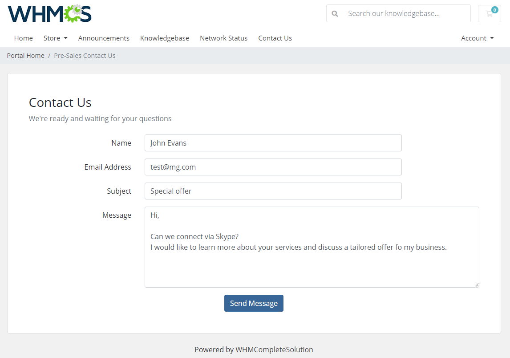
Task: Click the WHMCompleteSolution footer link
Action: pyautogui.click(x=275, y=350)
